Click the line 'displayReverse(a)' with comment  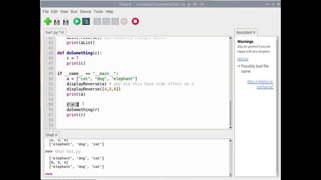[x=130, y=84]
